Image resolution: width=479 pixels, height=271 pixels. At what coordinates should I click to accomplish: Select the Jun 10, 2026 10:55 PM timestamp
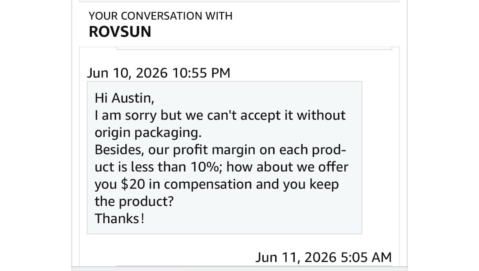tap(159, 73)
